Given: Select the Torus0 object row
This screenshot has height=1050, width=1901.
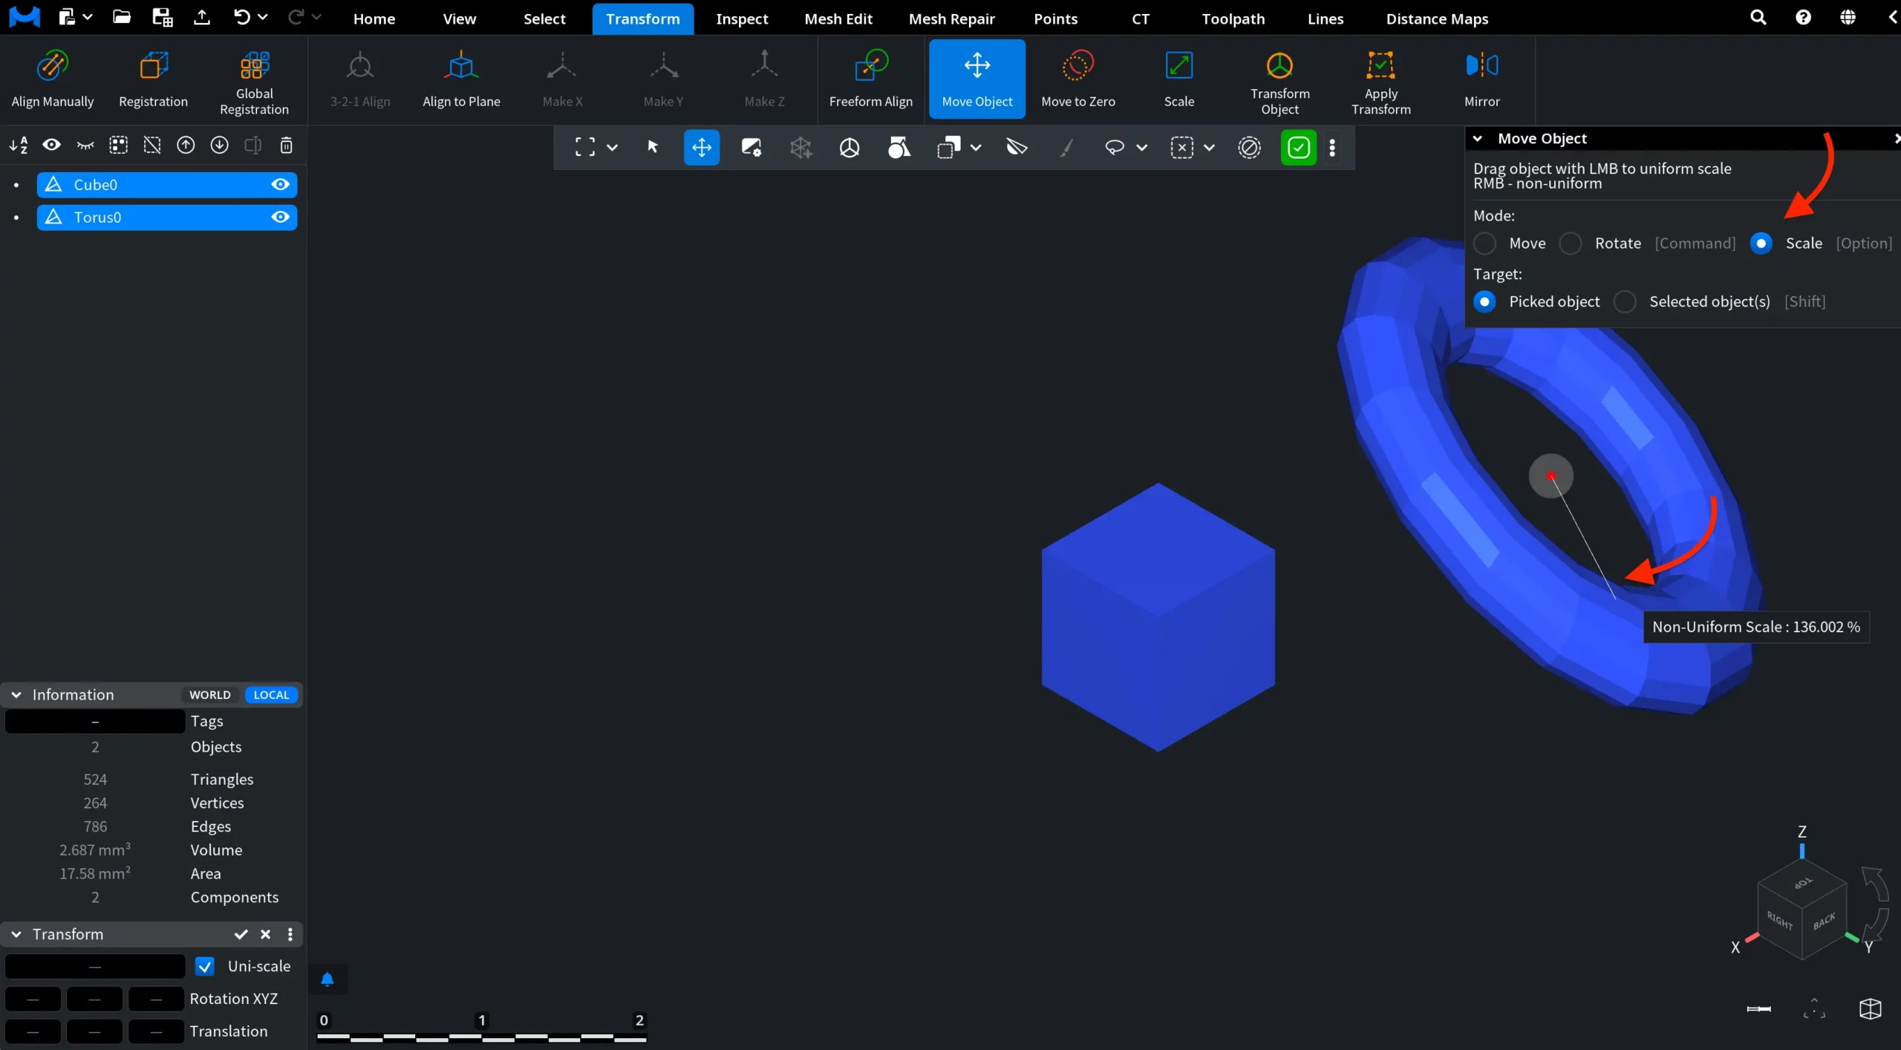Looking at the screenshot, I should pos(167,217).
